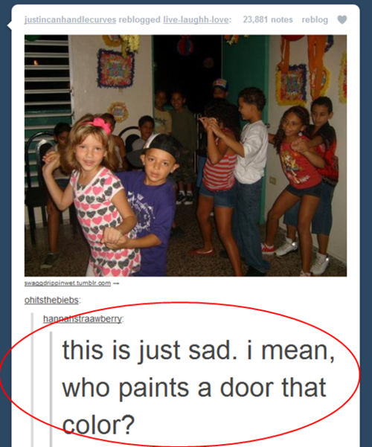The image size is (372, 447).
Task: Click the colorful wall decoration in photo
Action: pos(115,68)
